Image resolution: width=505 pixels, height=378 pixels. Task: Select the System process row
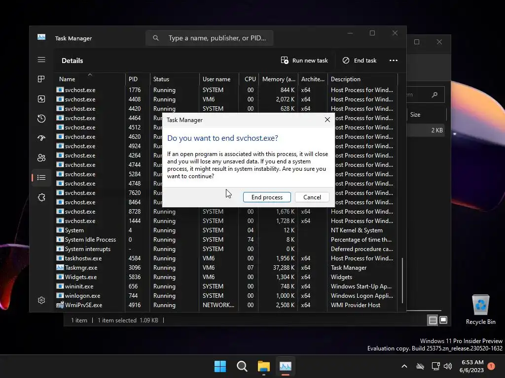[226, 230]
